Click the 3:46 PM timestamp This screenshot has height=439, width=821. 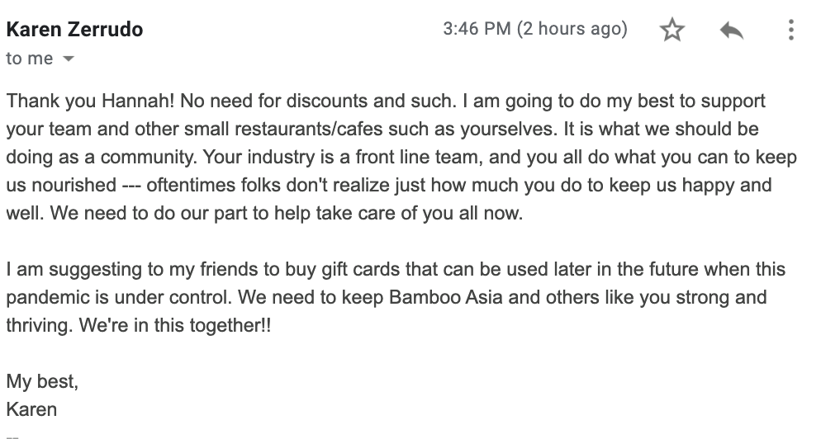(x=477, y=28)
